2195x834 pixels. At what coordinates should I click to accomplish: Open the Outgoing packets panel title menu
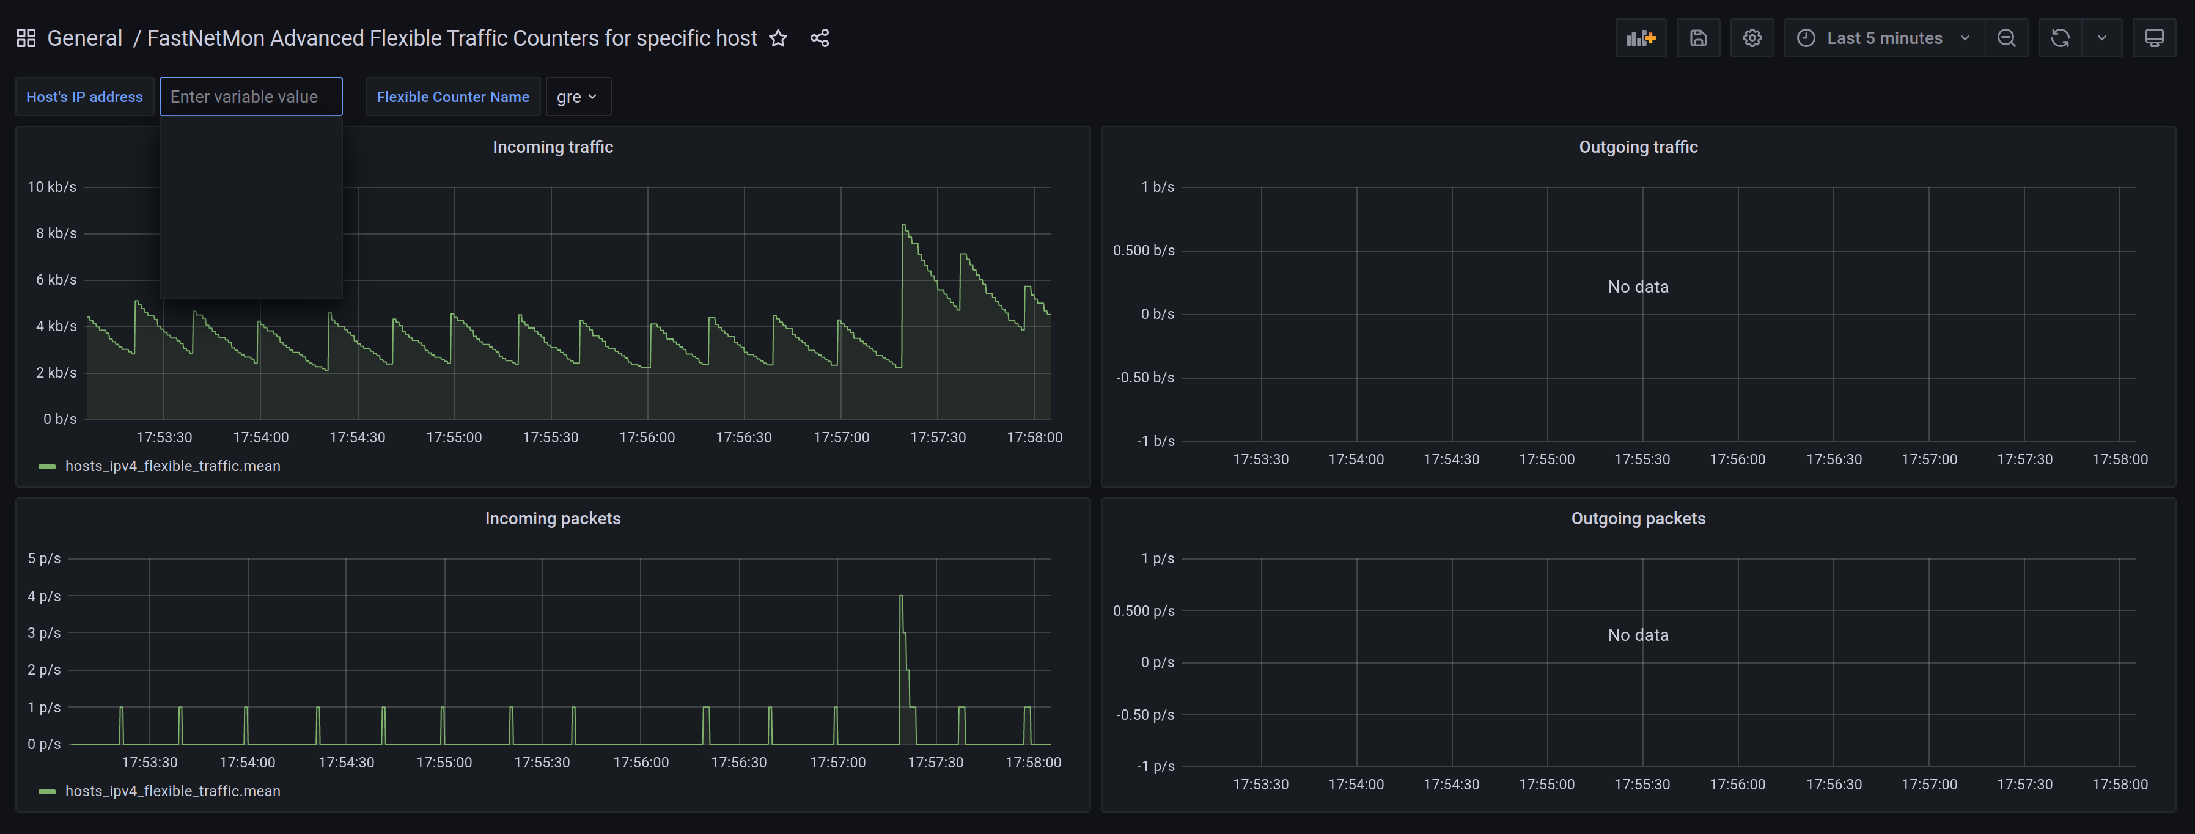pyautogui.click(x=1638, y=519)
